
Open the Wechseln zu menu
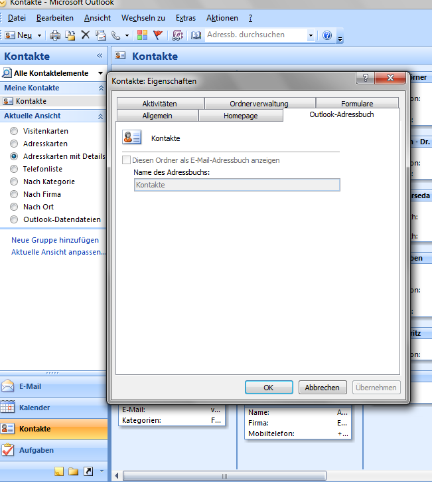[143, 18]
